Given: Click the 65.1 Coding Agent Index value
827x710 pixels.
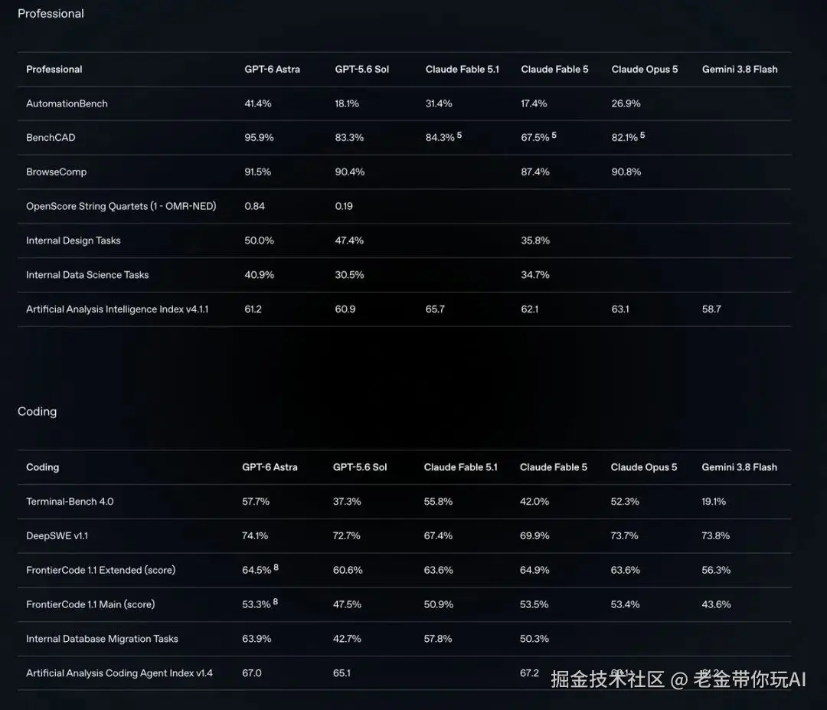Looking at the screenshot, I should point(342,673).
